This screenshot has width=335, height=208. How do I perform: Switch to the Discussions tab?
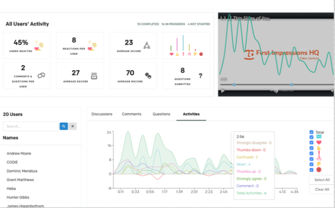pyautogui.click(x=102, y=114)
